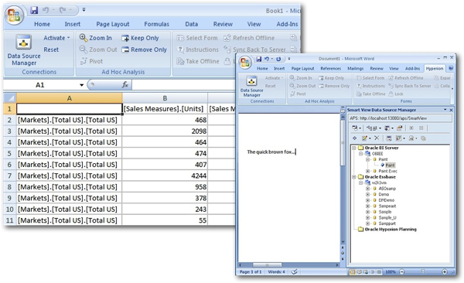
Task: Save the Excel workbook via quick access
Action: click(34, 10)
